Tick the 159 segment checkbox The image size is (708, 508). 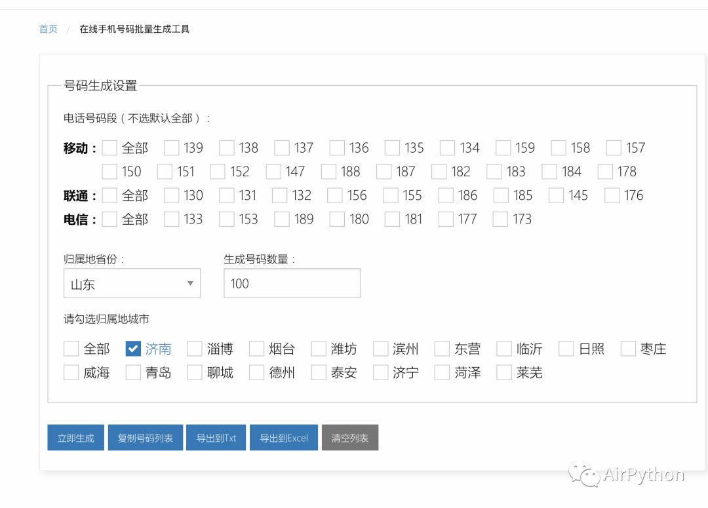(x=503, y=147)
